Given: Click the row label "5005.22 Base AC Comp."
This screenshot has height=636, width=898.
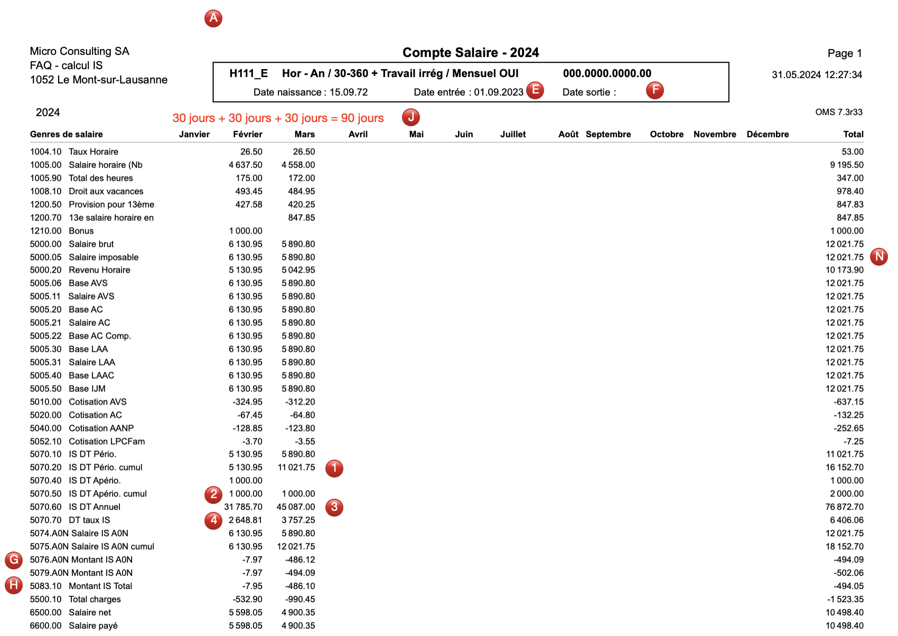Looking at the screenshot, I should coord(80,336).
